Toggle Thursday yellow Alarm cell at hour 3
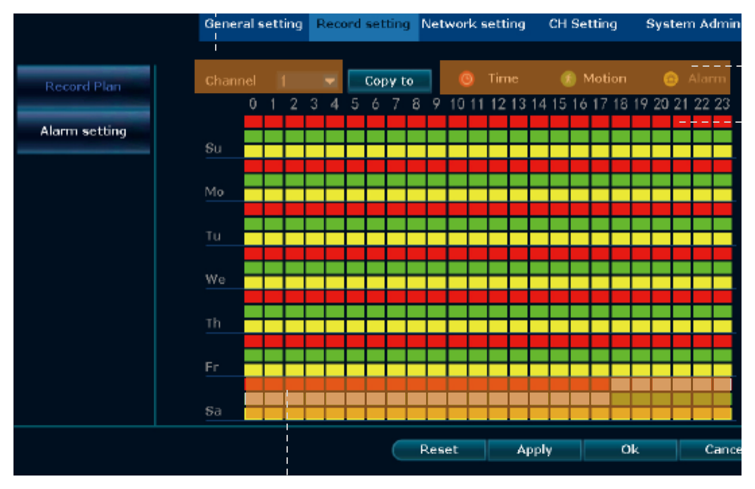 pos(314,326)
